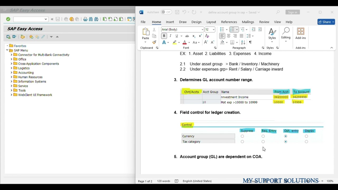Image resolution: width=338 pixels, height=190 pixels.
Task: Click the Show/Hide paragraph marks icon
Action: tap(250, 42)
